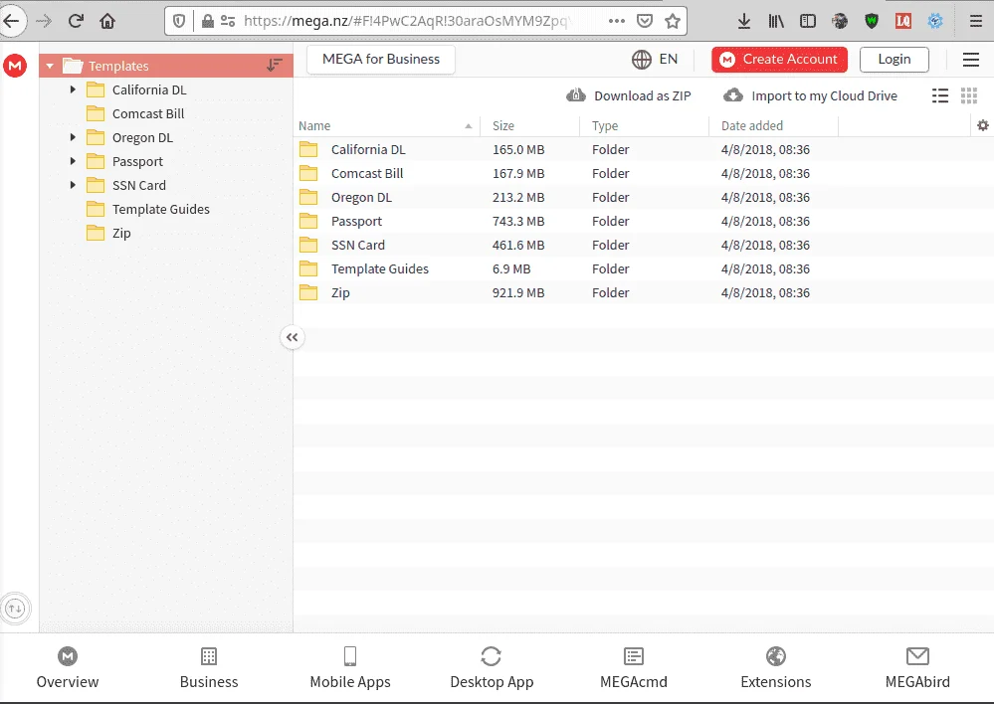Click Import to my Cloud Drive text
The height and width of the screenshot is (704, 994).
point(825,95)
